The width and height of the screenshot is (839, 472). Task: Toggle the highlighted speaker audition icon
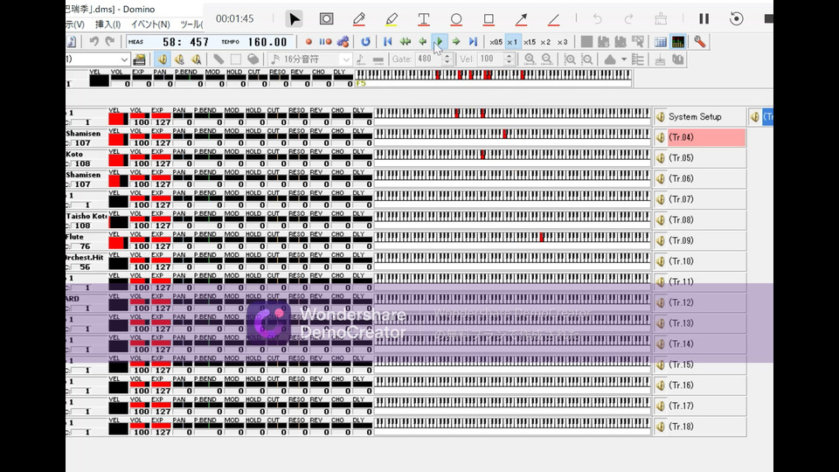(163, 59)
